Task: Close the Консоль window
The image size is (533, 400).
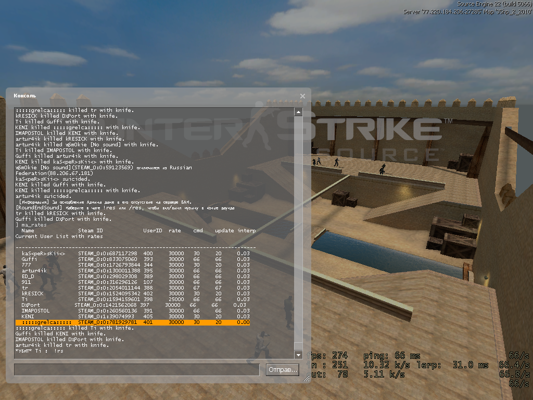Action: (x=302, y=96)
